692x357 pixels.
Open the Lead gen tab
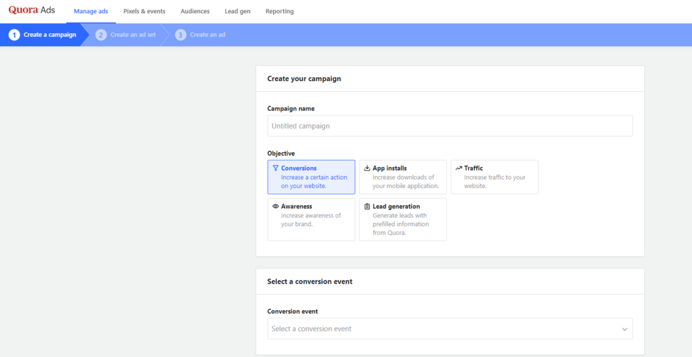[238, 12]
